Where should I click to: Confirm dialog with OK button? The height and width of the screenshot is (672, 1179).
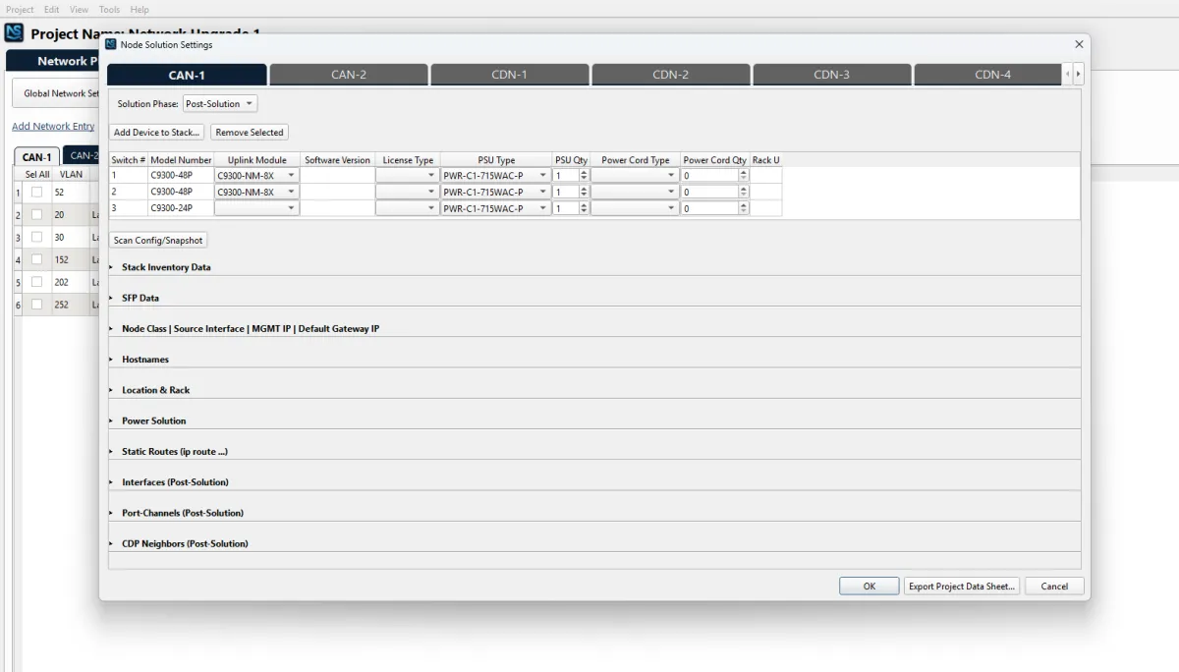coord(869,586)
